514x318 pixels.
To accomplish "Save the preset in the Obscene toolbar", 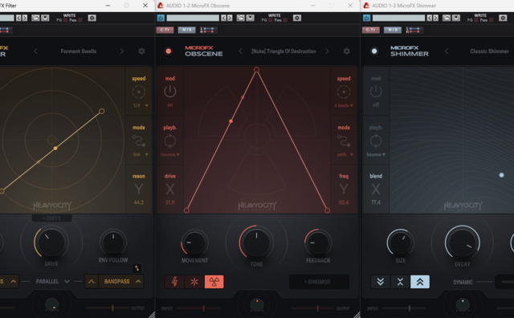I will pyautogui.click(x=250, y=18).
